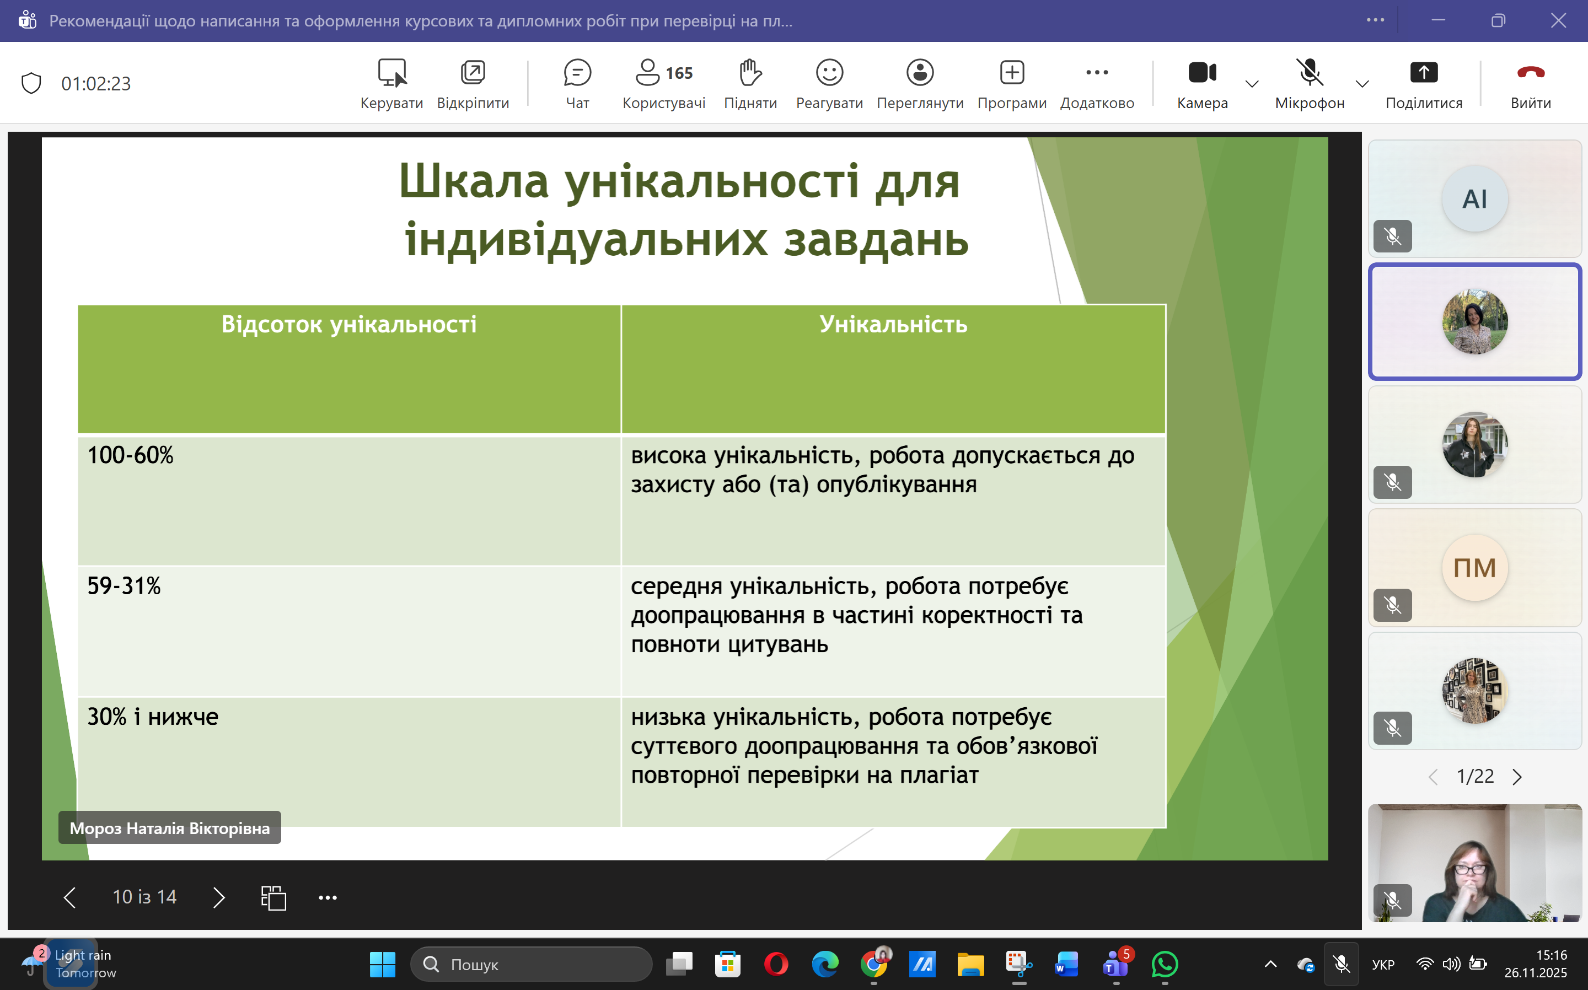Open the Реагувати reactions menu
1588x990 pixels.
coord(828,83)
